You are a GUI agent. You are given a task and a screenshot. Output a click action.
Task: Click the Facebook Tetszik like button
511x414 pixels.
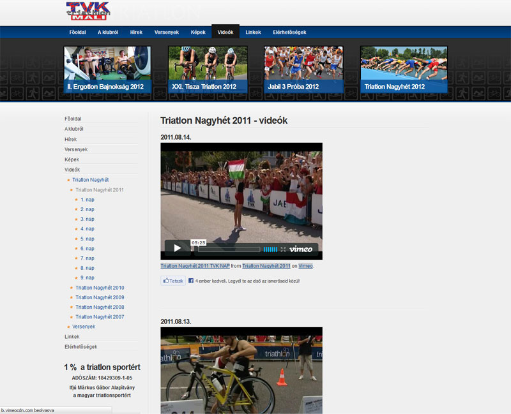pyautogui.click(x=173, y=281)
